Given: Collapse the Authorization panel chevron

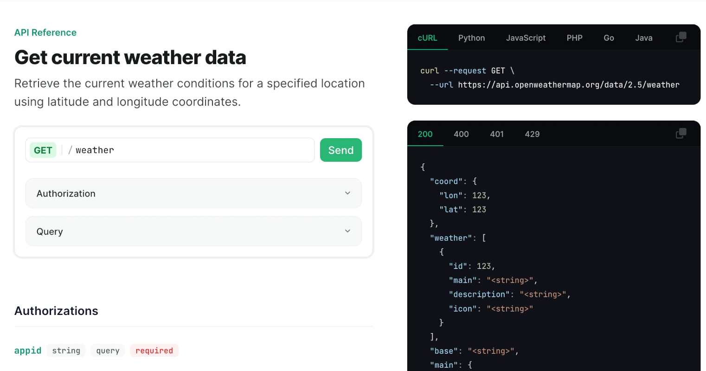Looking at the screenshot, I should pyautogui.click(x=347, y=193).
